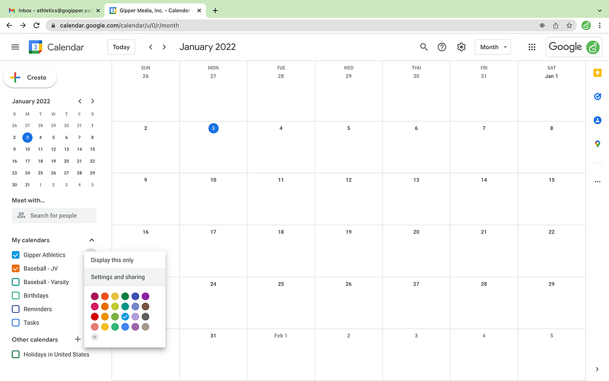Viewport: 609px width, 381px height.
Task: Choose the teal color swatch
Action: coord(125,307)
